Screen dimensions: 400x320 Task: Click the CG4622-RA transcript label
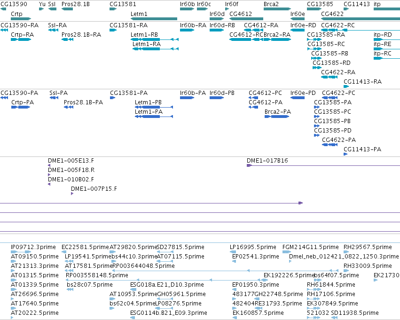click(338, 72)
